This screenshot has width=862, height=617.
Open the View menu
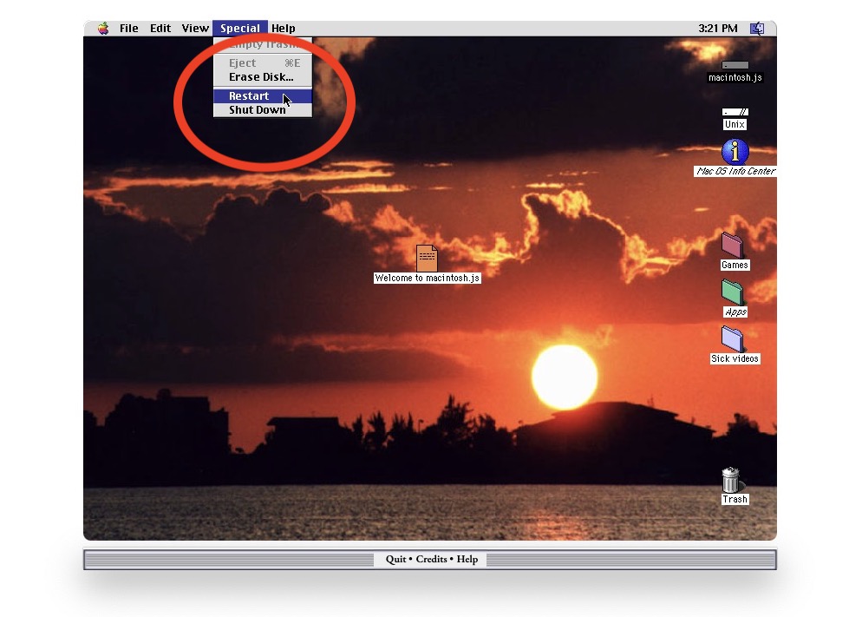(195, 29)
